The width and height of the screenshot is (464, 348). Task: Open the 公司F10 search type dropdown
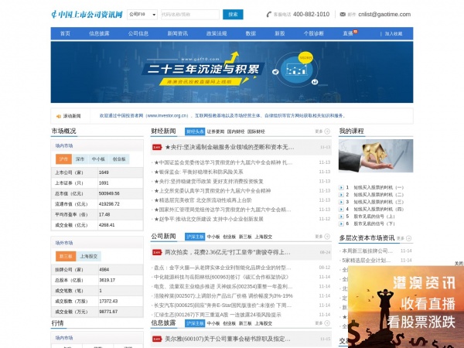(x=142, y=14)
